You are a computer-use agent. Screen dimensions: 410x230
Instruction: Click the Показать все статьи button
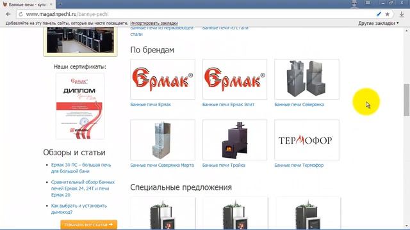click(x=88, y=224)
